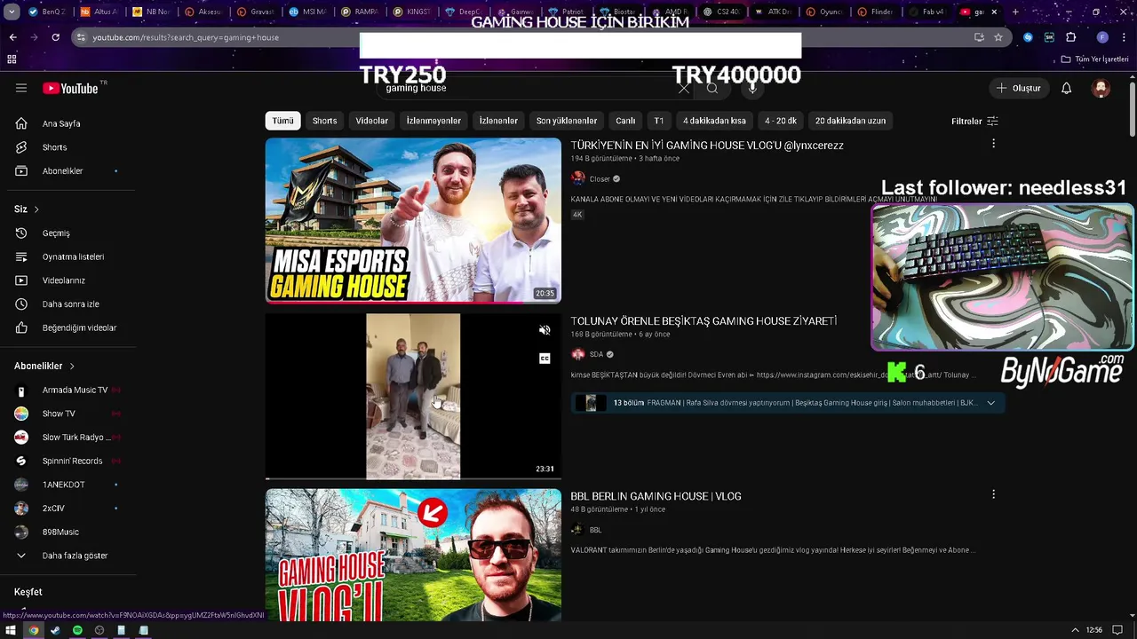Click the YouTube address bar URL
1137x639 pixels.
coord(186,37)
